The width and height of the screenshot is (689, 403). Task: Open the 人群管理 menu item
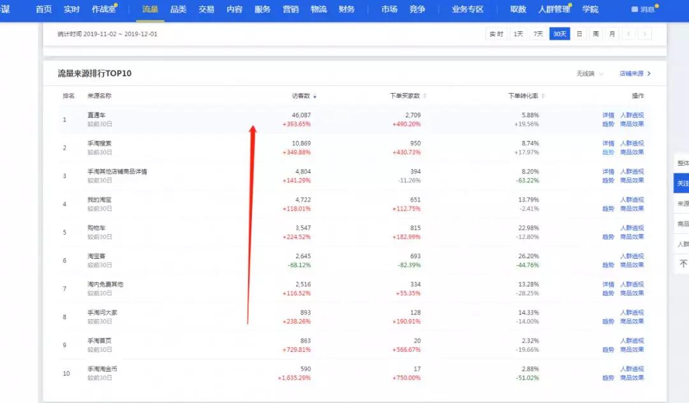point(554,10)
